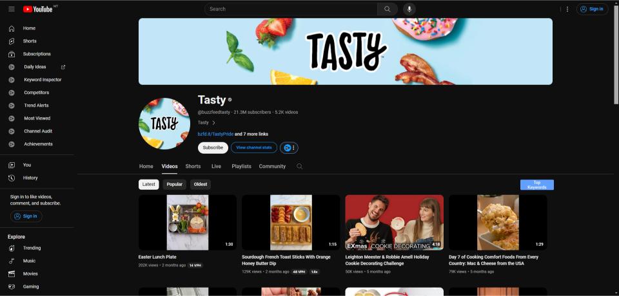Open Subscriptions in the sidebar
619x296 pixels.
pos(37,54)
